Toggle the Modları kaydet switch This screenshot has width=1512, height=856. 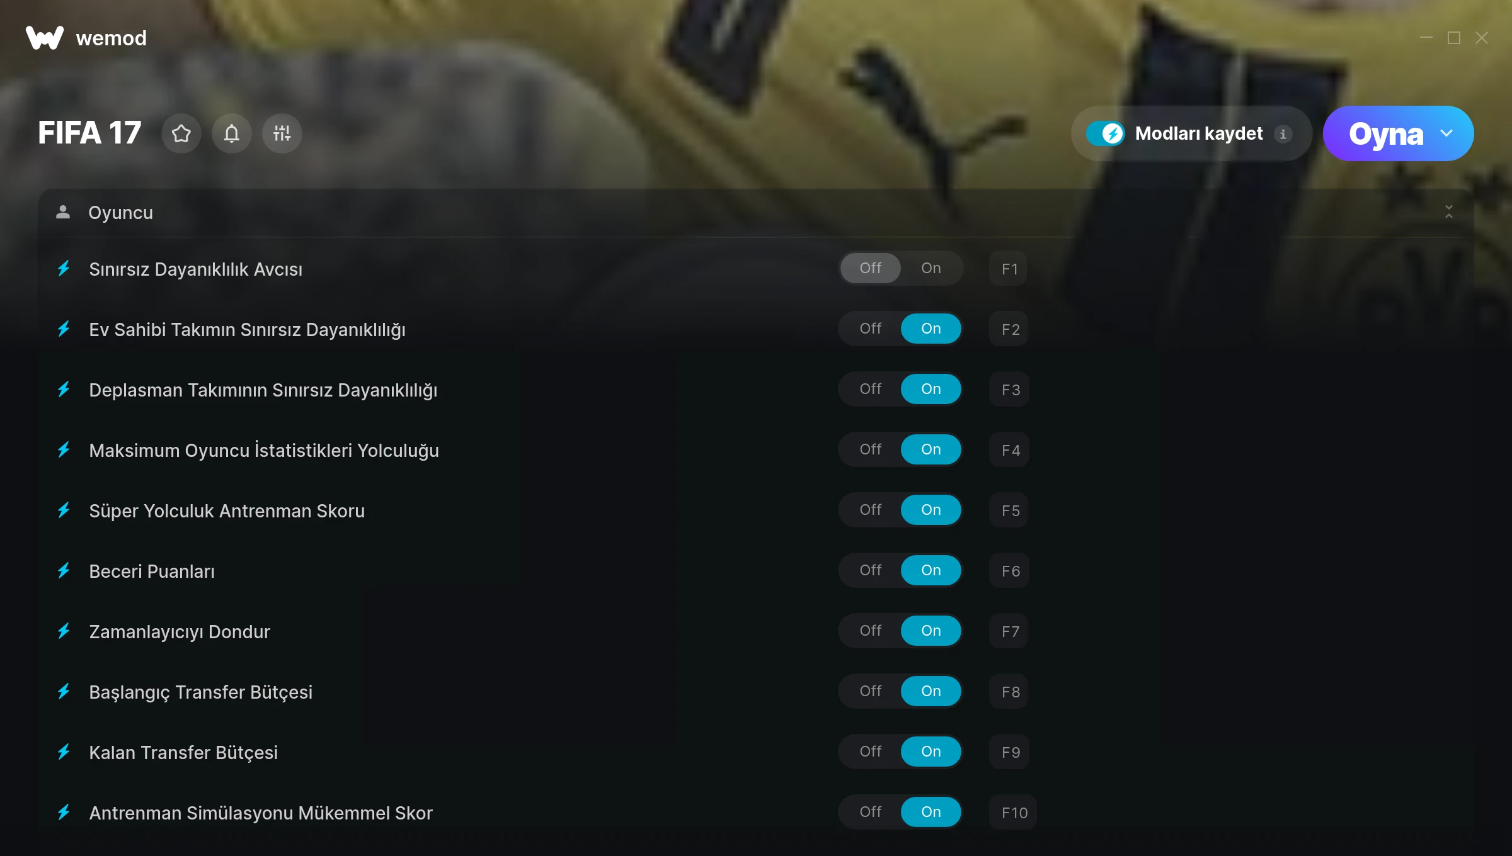1106,133
